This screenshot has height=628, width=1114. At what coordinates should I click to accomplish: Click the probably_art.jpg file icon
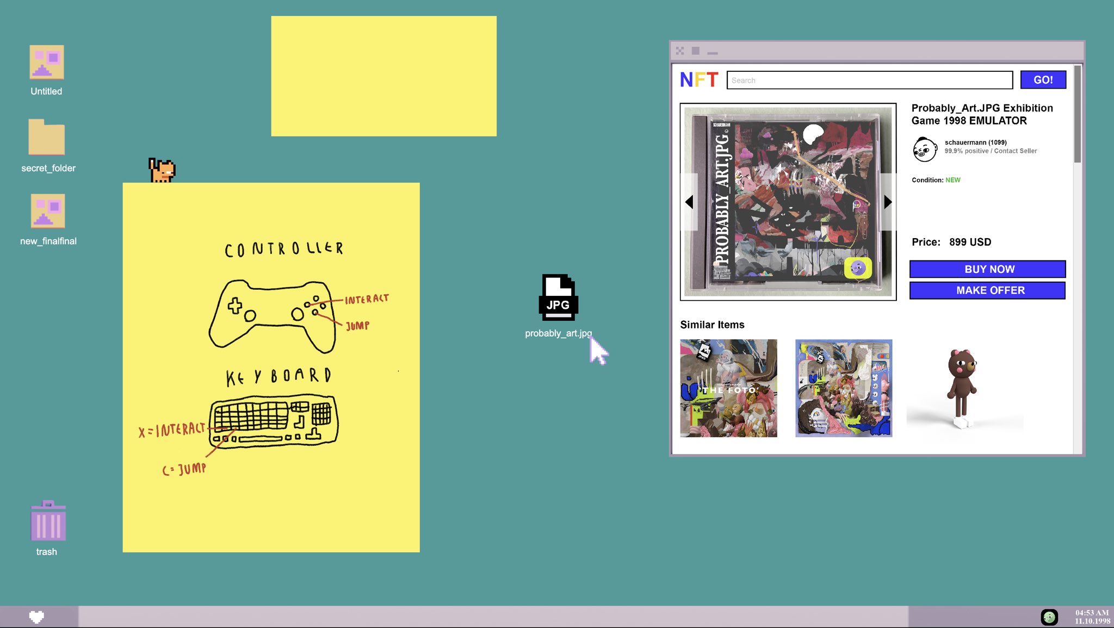point(558,297)
